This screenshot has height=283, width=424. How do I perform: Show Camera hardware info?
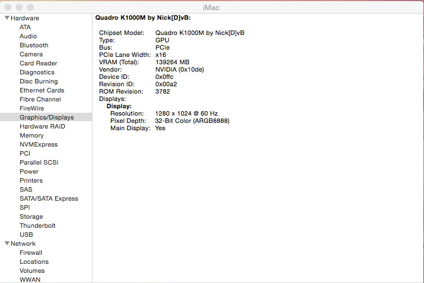[31, 54]
